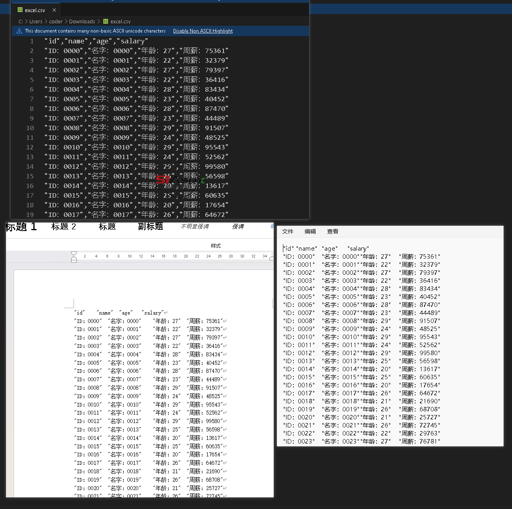Click line number 1 in the VS Code gutter
The width and height of the screenshot is (512, 509).
click(x=32, y=41)
